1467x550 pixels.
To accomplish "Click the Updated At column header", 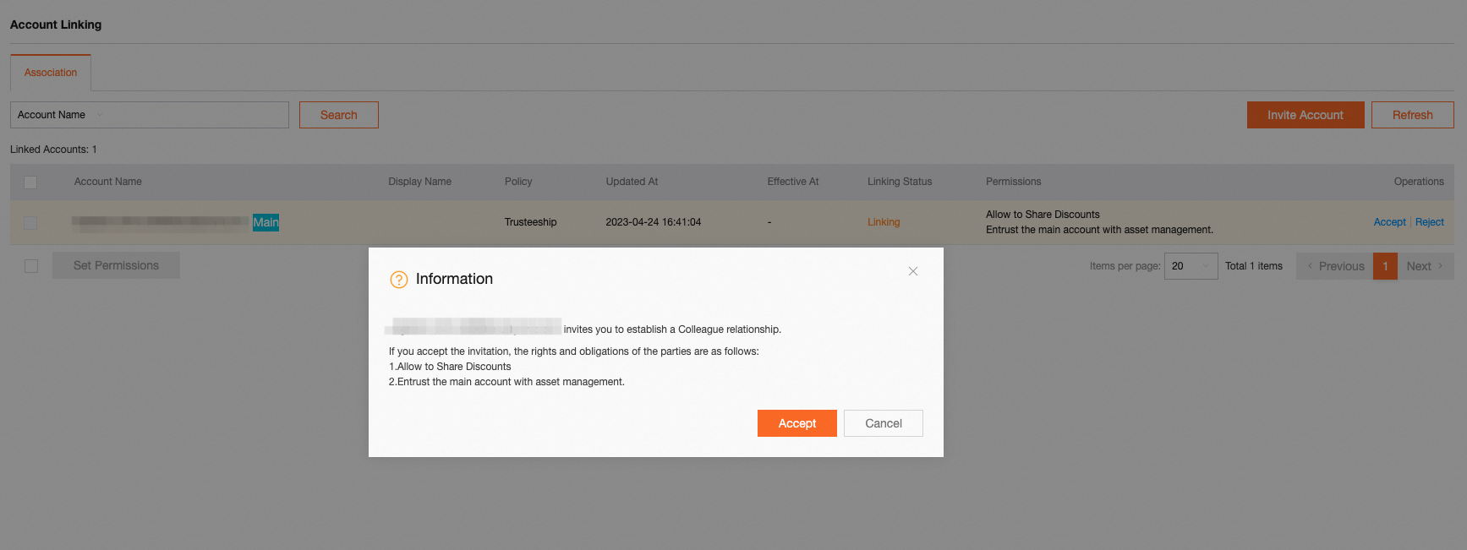I will pos(632,182).
